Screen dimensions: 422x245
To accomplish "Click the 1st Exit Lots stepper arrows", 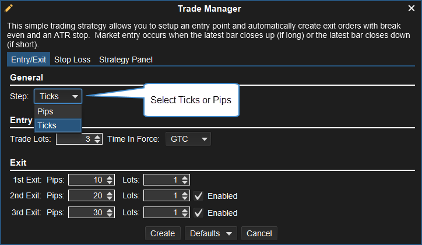I will coord(184,180).
